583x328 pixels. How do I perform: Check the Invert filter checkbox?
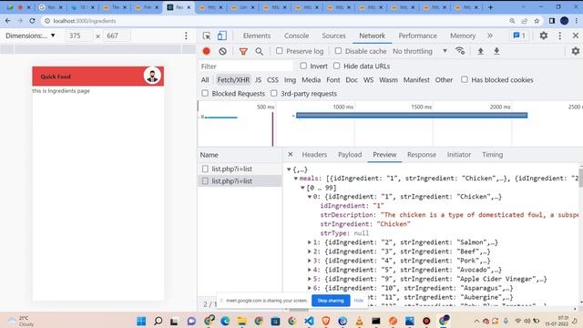pyautogui.click(x=303, y=66)
